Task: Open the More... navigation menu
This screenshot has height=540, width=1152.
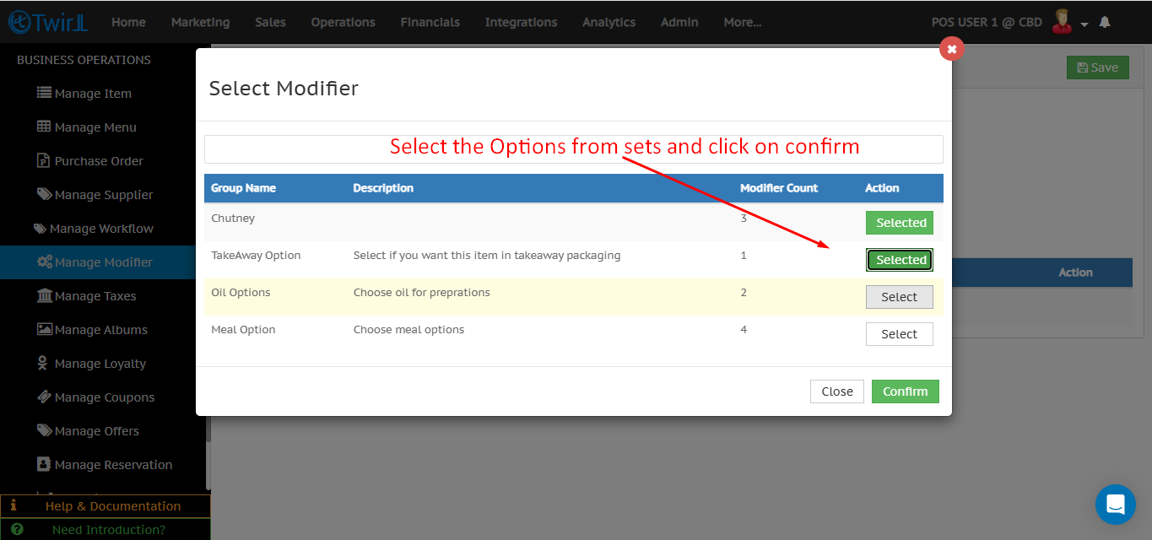Action: 742,22
